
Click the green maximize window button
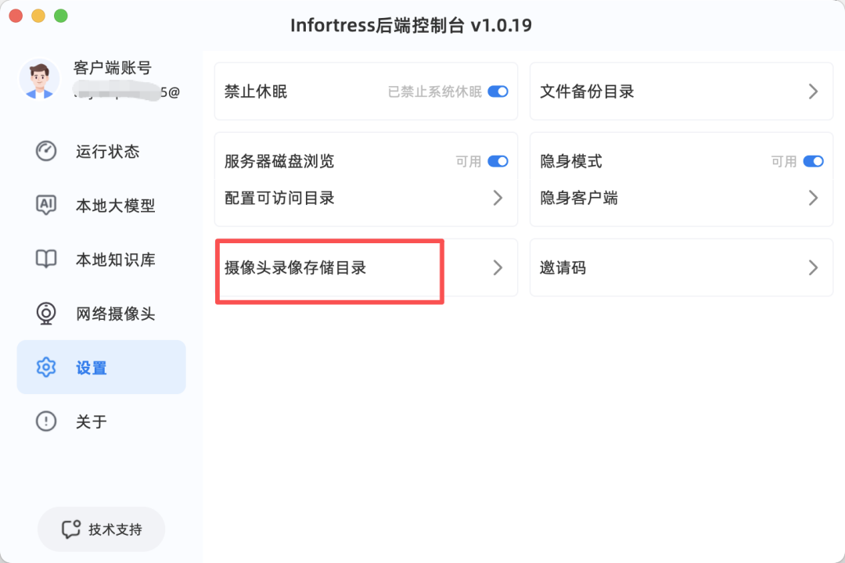(61, 16)
